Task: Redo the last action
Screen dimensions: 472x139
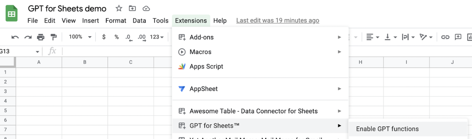Action: coord(28,37)
